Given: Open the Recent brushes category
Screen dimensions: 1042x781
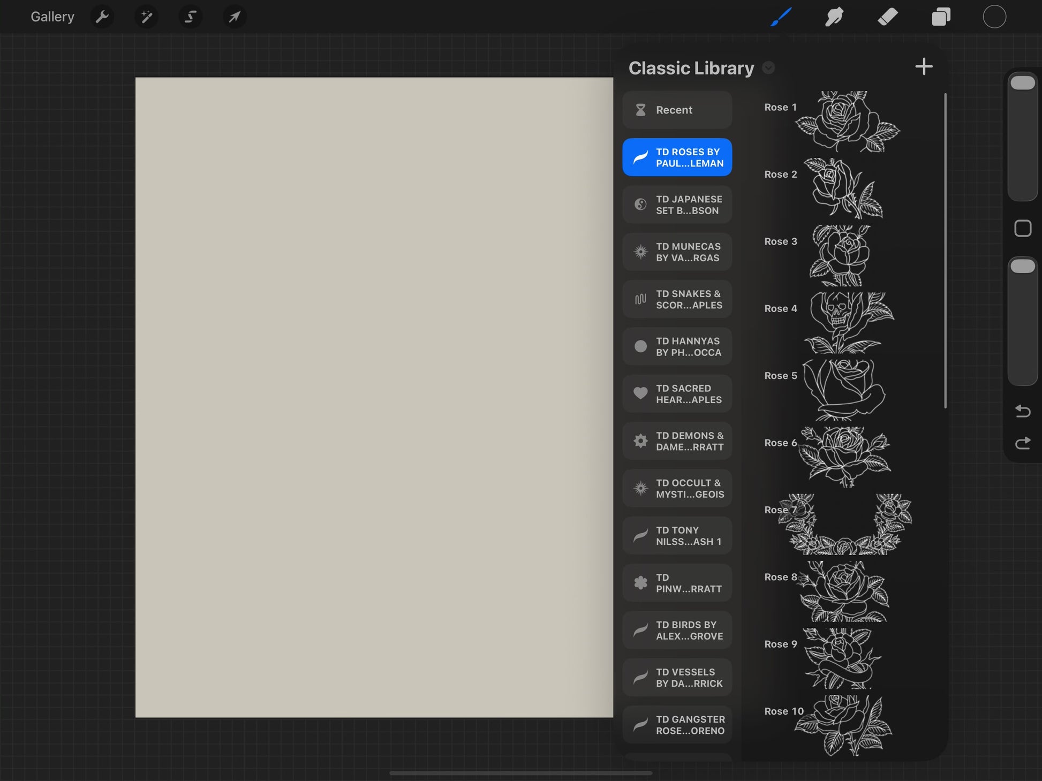Looking at the screenshot, I should pyautogui.click(x=677, y=110).
